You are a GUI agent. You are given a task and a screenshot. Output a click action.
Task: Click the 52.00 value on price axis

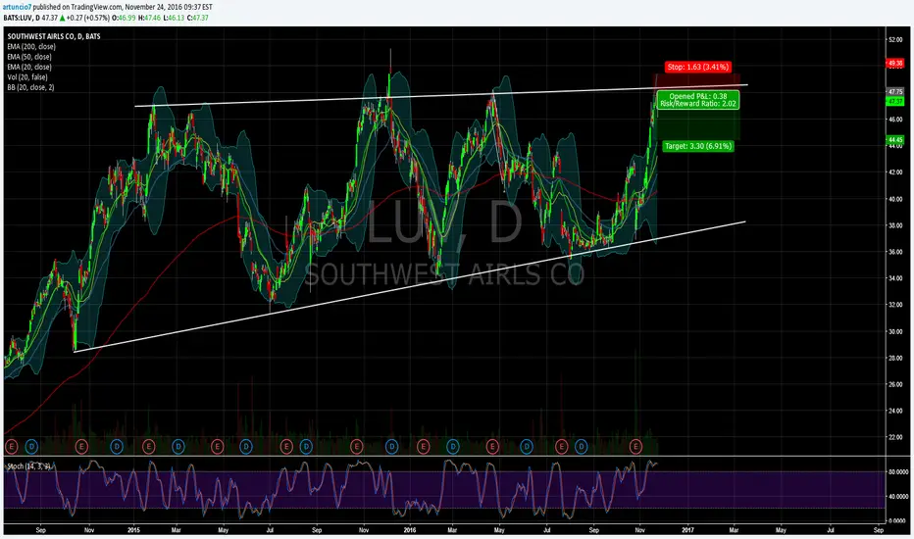pyautogui.click(x=895, y=39)
